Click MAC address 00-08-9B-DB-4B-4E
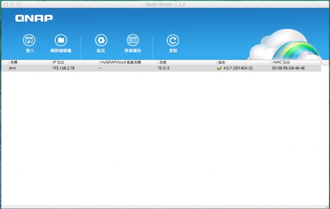Screen dimensions: 330x209 point(288,68)
